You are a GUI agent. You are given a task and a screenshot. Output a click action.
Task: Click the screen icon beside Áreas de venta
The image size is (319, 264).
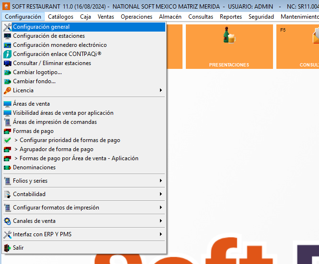pyautogui.click(x=8, y=104)
